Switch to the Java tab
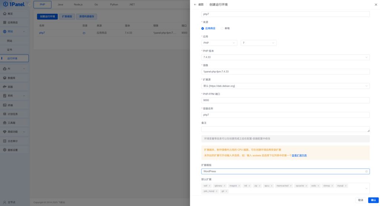The height and width of the screenshot is (206, 380). click(60, 4)
